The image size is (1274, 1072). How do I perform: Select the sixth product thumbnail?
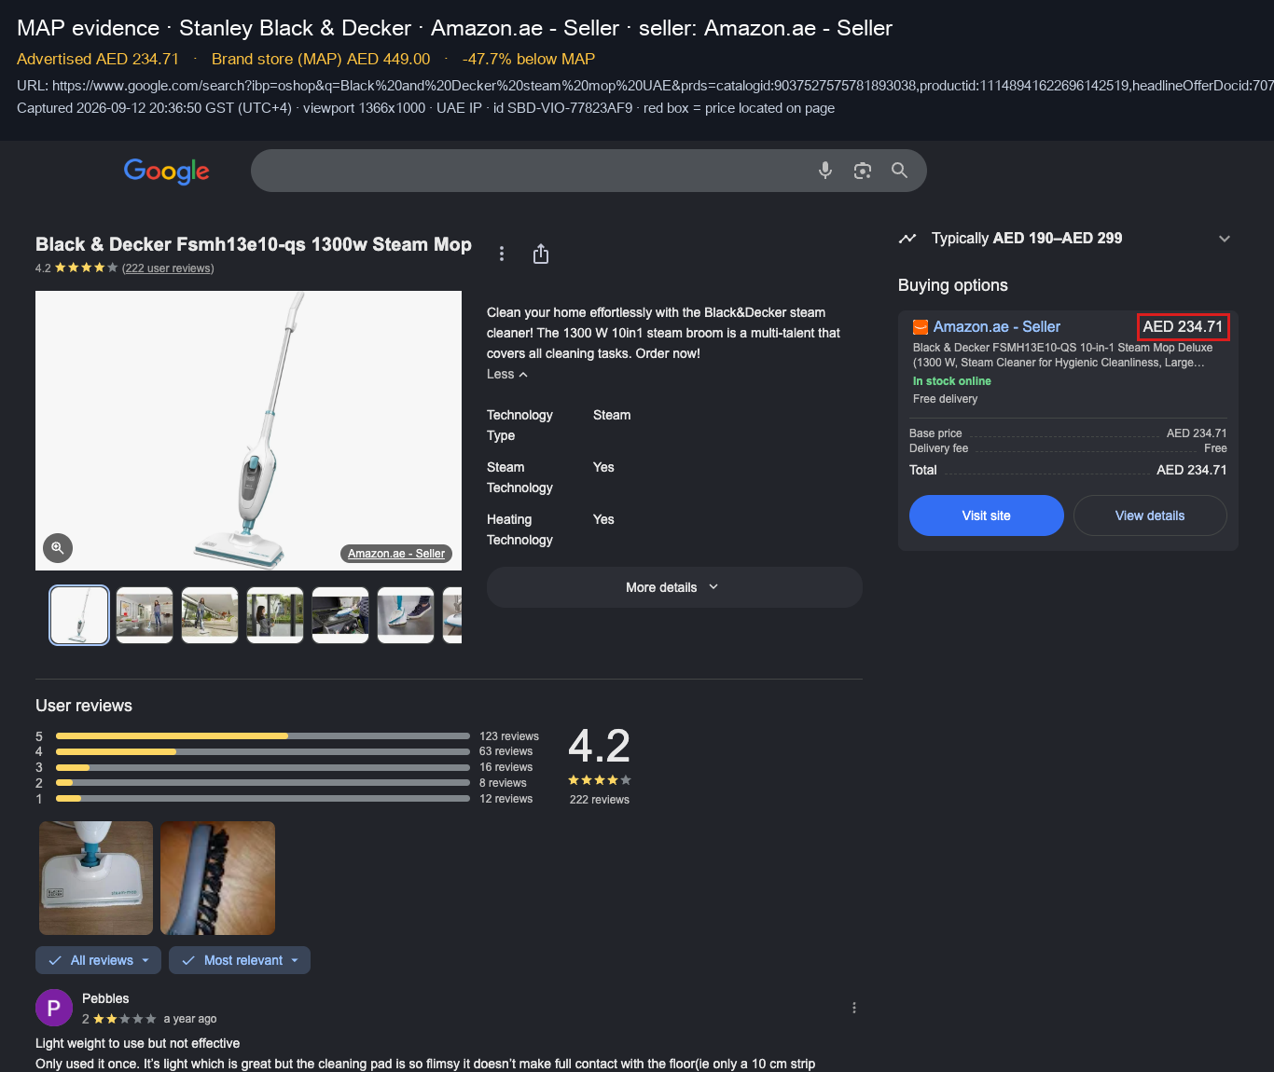[x=406, y=615]
